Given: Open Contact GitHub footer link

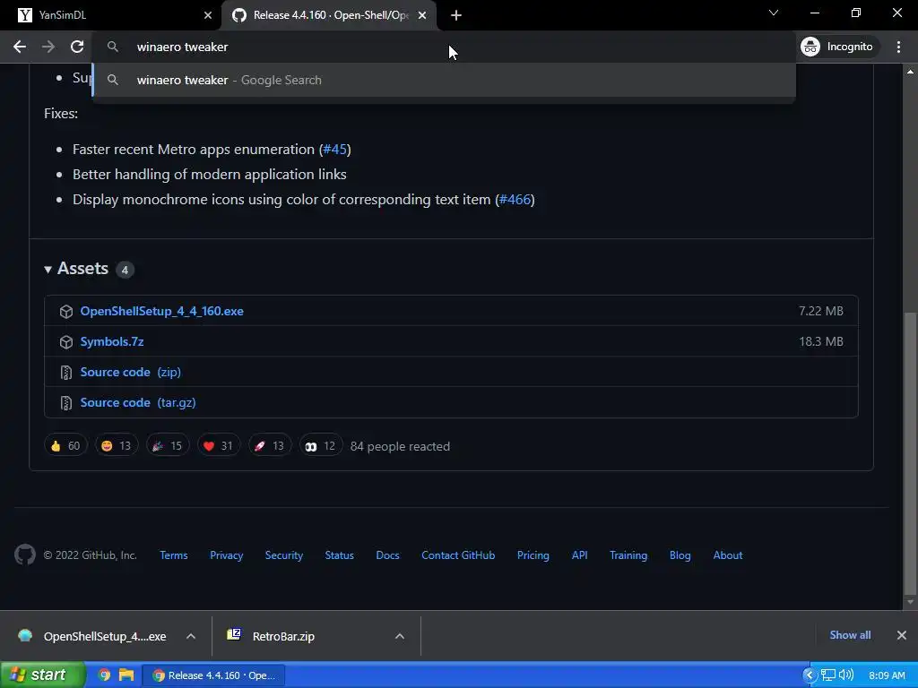Looking at the screenshot, I should pos(458,555).
